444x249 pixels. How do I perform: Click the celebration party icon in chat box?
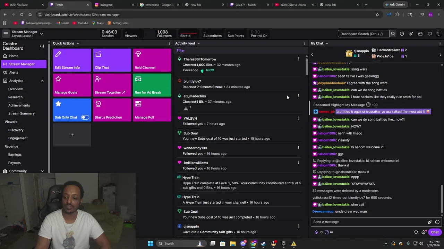click(x=430, y=222)
